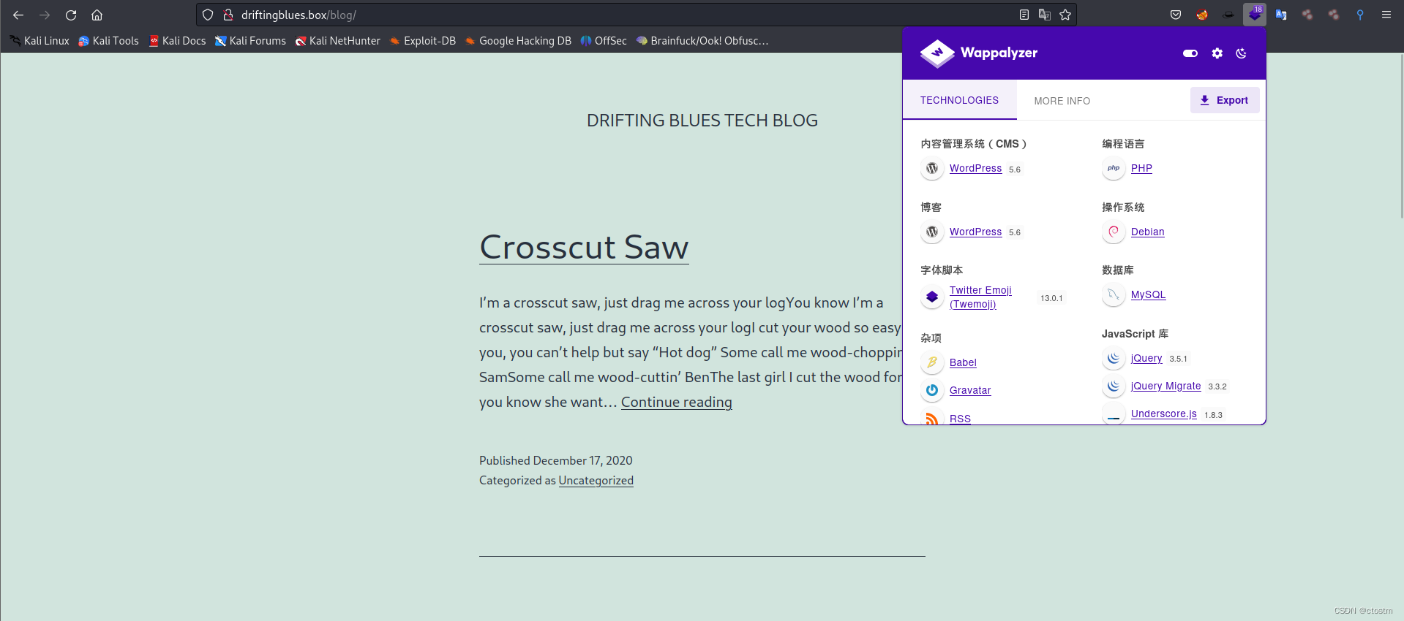Click the WordPress icon under CMS
Viewport: 1404px width, 621px height.
tap(932, 168)
